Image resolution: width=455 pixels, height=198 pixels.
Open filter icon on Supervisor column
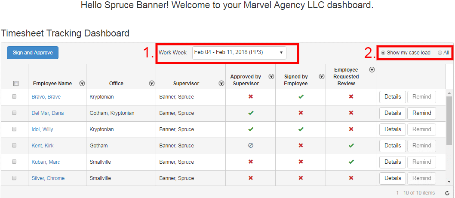point(221,84)
